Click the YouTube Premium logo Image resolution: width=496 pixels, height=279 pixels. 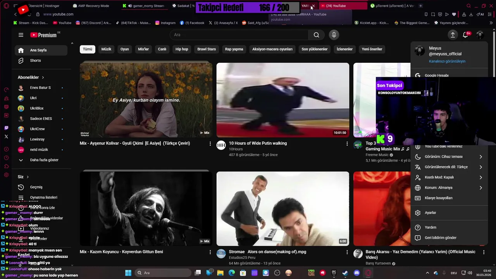click(43, 35)
